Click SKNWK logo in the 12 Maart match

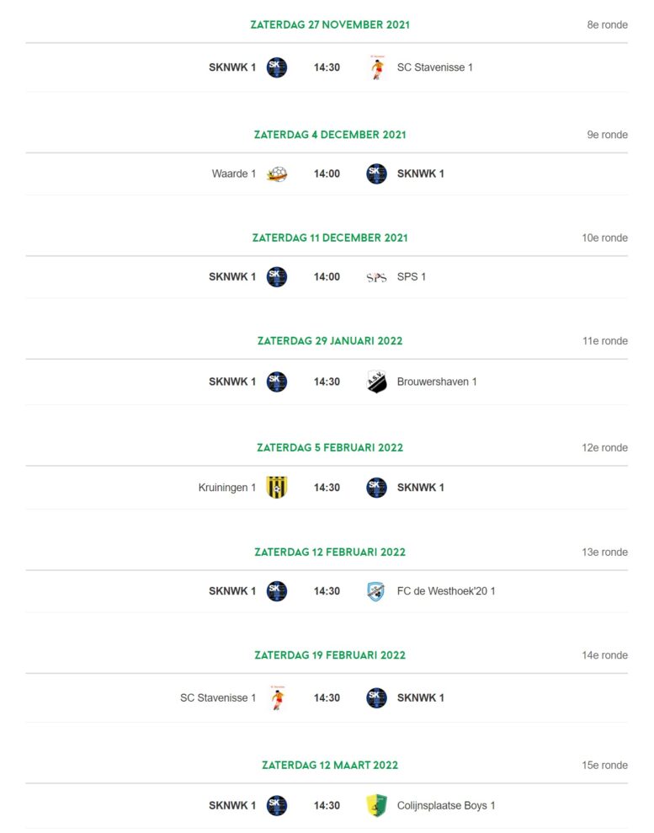coord(277,805)
